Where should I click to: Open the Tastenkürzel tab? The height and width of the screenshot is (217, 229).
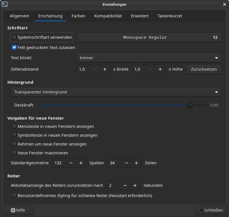(170, 16)
